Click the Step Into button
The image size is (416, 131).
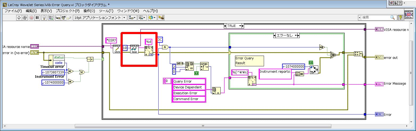(58, 18)
